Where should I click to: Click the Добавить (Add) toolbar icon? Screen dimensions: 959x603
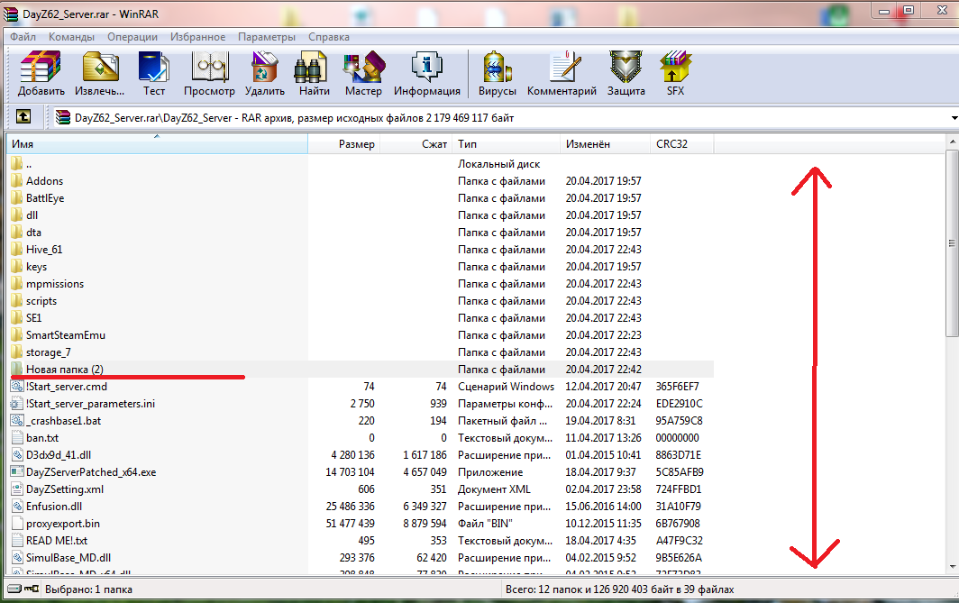click(x=41, y=73)
